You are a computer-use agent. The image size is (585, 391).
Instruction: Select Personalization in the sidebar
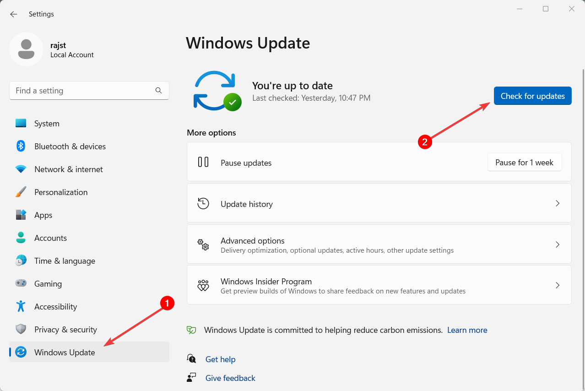[89, 192]
